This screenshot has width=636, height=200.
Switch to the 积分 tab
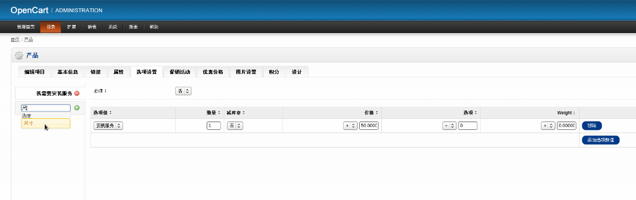pos(274,72)
